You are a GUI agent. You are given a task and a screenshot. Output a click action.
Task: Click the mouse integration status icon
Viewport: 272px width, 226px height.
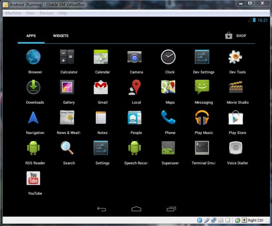pos(238,220)
